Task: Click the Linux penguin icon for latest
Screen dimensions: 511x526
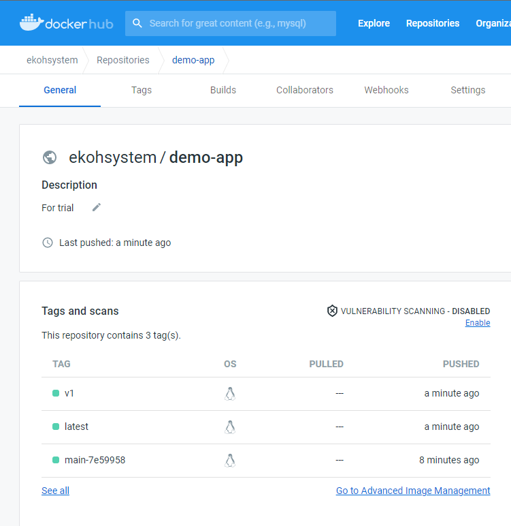Action: (230, 427)
